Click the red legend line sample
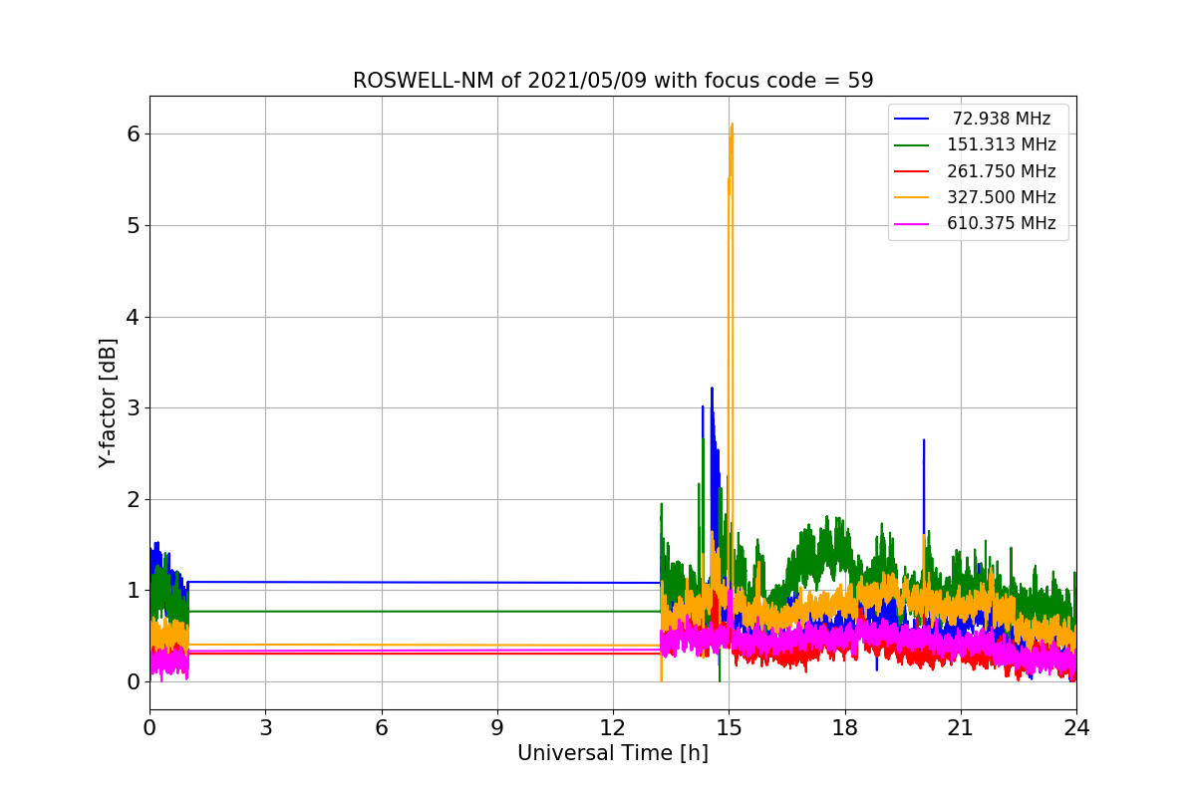This screenshot has height=797, width=1196. point(912,171)
